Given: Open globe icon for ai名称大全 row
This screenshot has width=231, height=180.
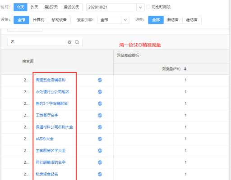Looking at the screenshot, I should click(100, 139).
